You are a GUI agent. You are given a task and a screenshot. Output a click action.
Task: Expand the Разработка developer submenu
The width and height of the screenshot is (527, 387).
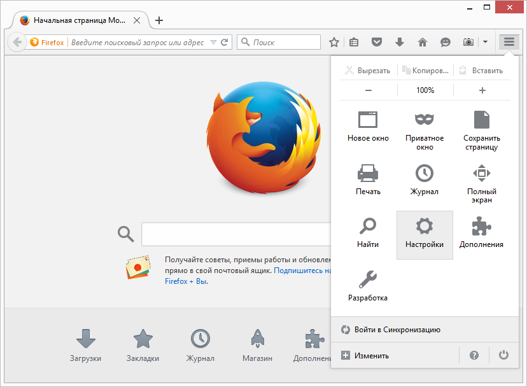pyautogui.click(x=368, y=285)
